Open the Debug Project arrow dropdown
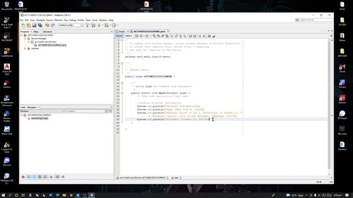This screenshot has height=198, width=353. (x=110, y=25)
